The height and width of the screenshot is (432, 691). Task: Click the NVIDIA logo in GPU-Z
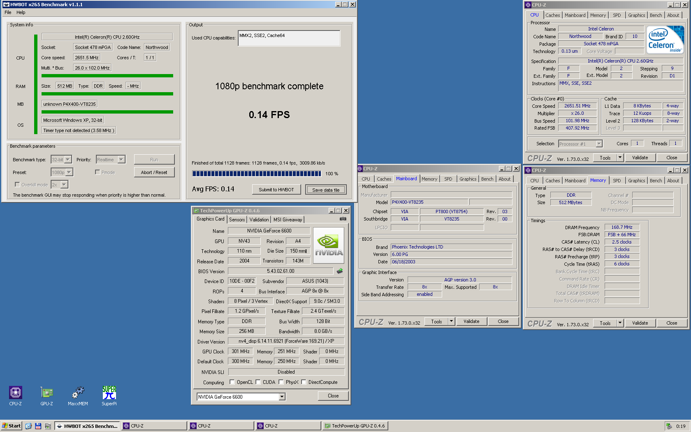click(329, 246)
